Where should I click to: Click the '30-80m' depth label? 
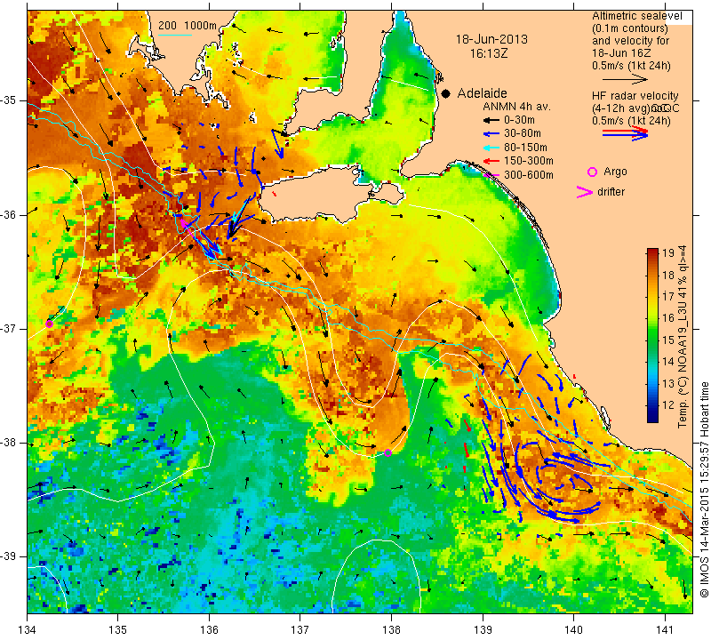[522, 133]
